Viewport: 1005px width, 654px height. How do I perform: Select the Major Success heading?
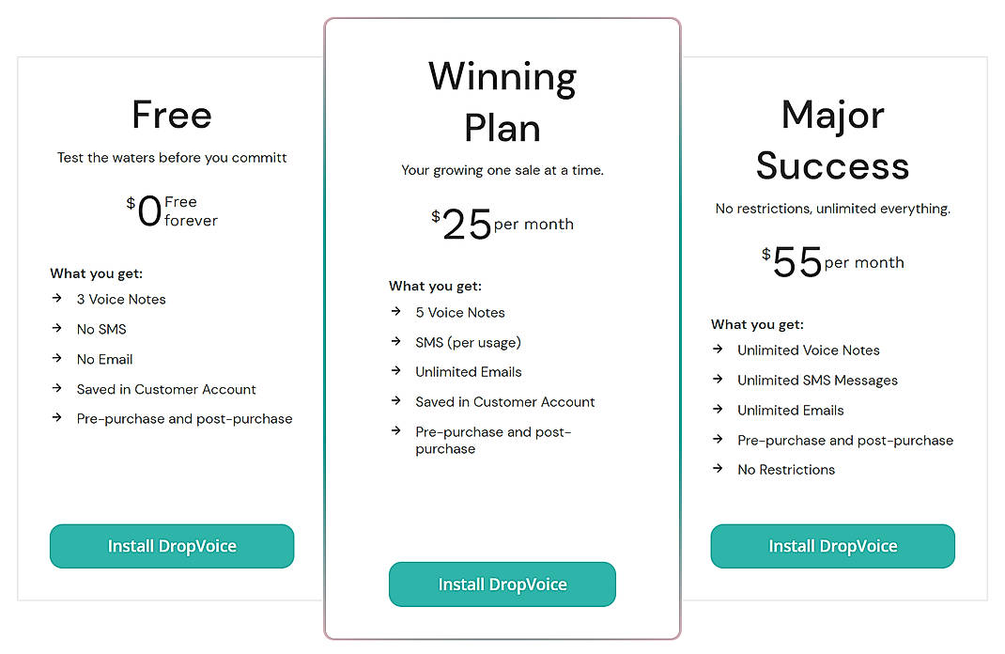coord(832,141)
